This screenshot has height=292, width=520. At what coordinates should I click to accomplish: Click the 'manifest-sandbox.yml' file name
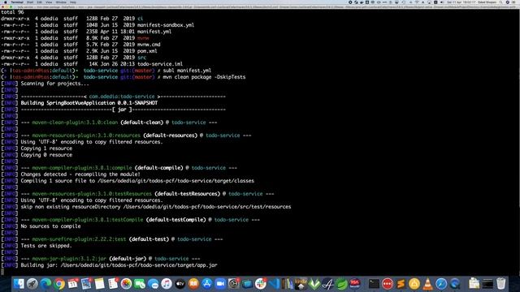(166, 25)
